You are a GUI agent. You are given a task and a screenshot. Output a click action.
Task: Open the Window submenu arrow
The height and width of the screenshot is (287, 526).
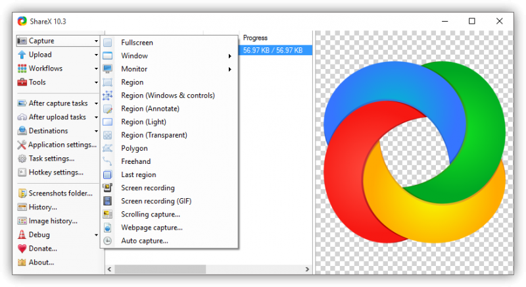coord(229,56)
